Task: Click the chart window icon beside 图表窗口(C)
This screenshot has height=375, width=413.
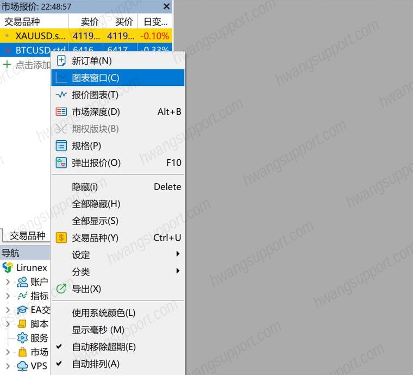Action: [x=61, y=78]
